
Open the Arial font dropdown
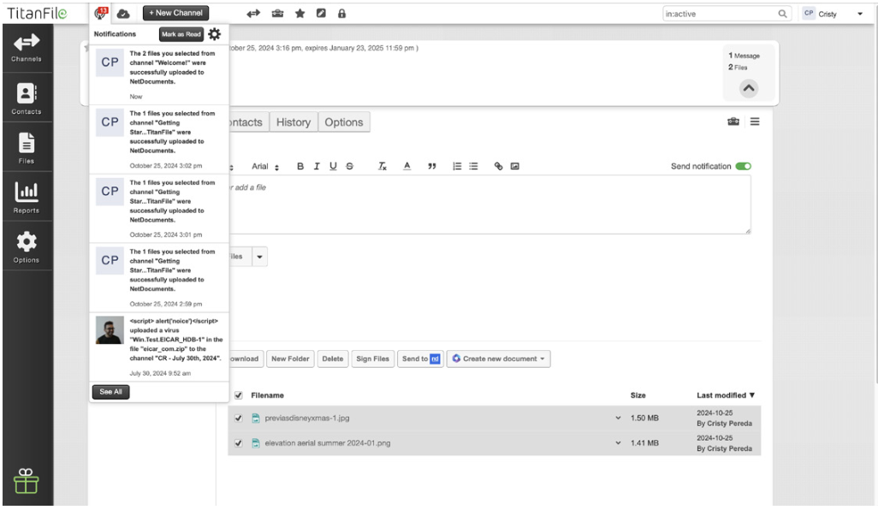pyautogui.click(x=265, y=166)
